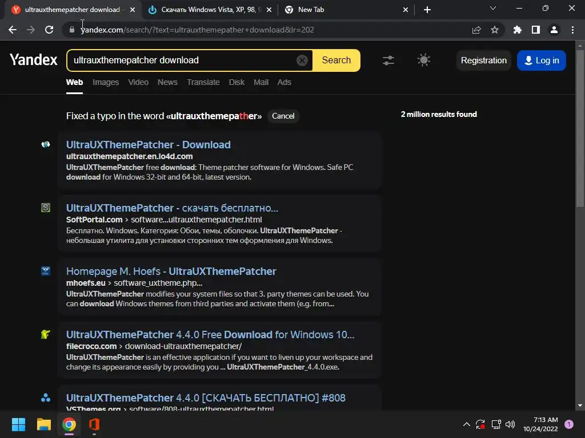
Task: Open the SoftPortal скачать бесплатно result
Action: 172,208
